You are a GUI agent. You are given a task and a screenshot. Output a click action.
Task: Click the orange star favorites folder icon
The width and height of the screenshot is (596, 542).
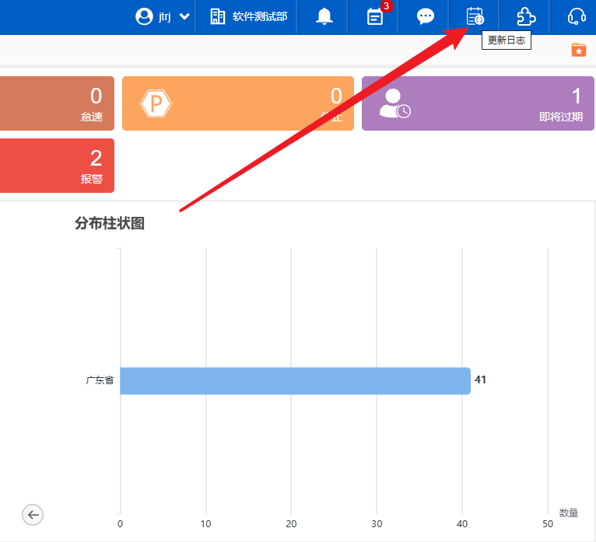pyautogui.click(x=579, y=50)
